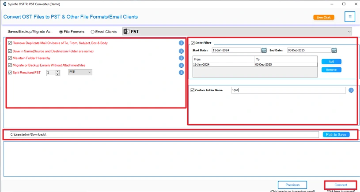Decrease split size with down arrow
The width and height of the screenshot is (360, 192).
pos(58,74)
